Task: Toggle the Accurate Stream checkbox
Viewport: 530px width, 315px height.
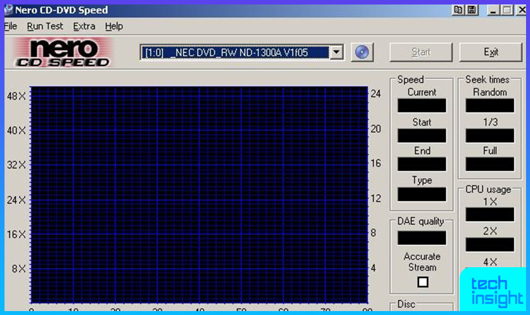Action: tap(422, 282)
